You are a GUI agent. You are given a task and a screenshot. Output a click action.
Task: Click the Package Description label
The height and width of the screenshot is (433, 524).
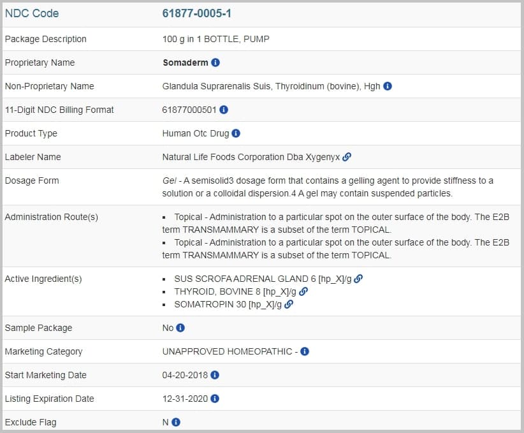click(46, 39)
